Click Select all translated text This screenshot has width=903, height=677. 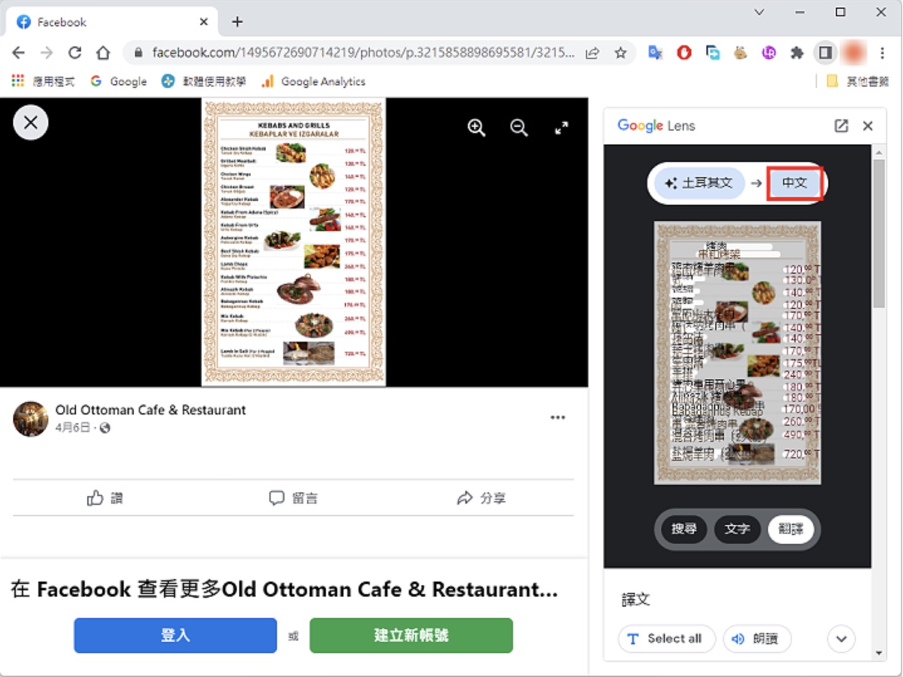pyautogui.click(x=666, y=639)
